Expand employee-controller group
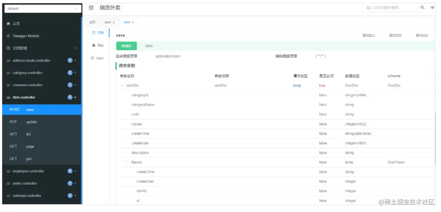 coord(42,171)
